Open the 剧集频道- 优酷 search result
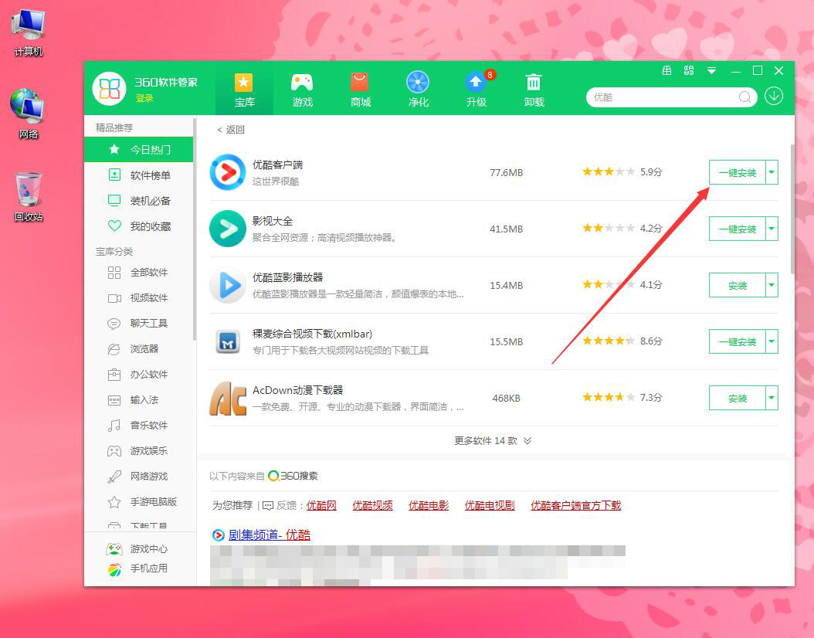814x638 pixels. coord(269,534)
